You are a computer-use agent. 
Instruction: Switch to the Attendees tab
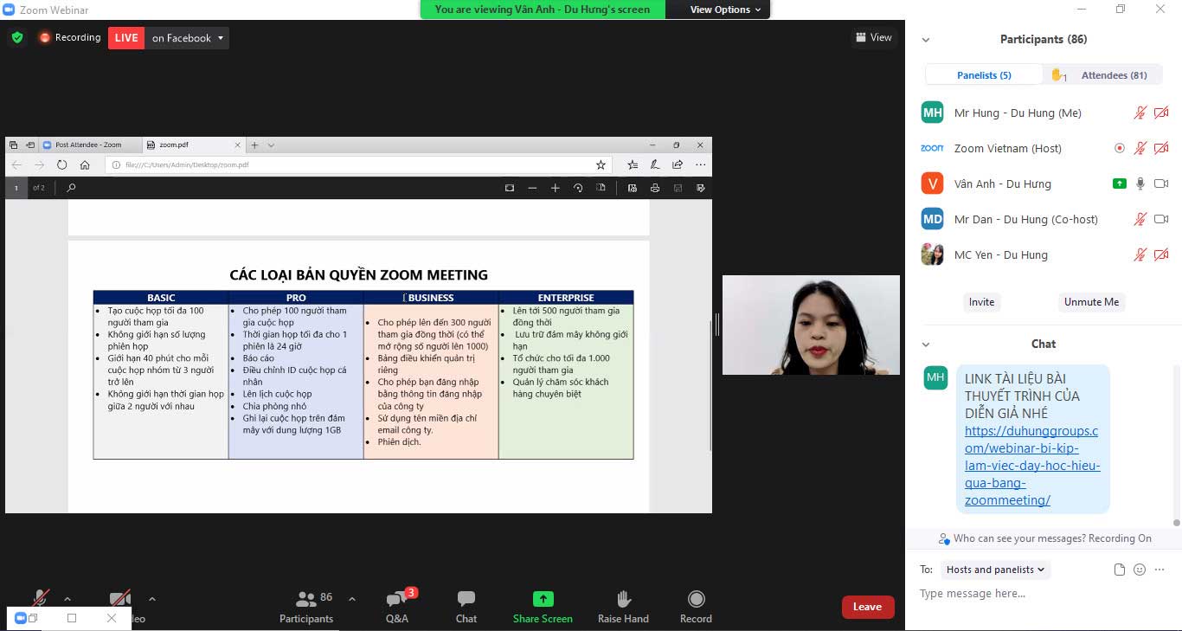(x=1114, y=74)
